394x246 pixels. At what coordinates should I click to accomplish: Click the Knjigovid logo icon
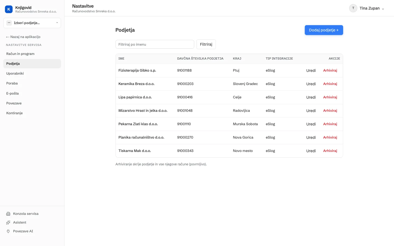click(x=9, y=9)
